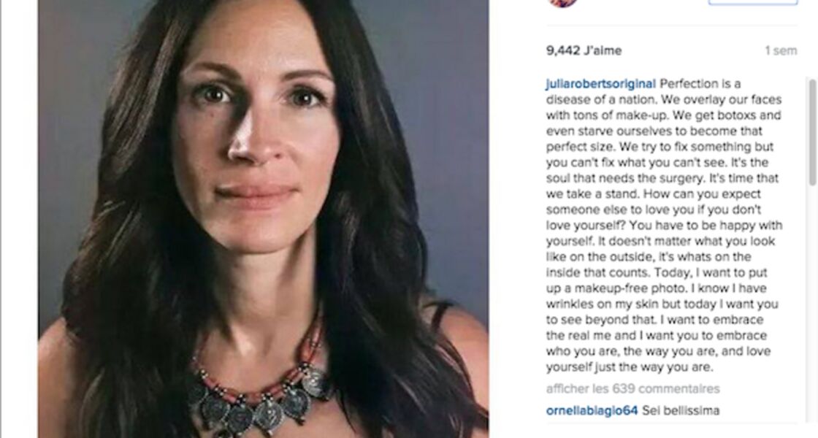818x438 pixels.
Task: View the 9,442 J'aime likes list
Action: point(584,50)
